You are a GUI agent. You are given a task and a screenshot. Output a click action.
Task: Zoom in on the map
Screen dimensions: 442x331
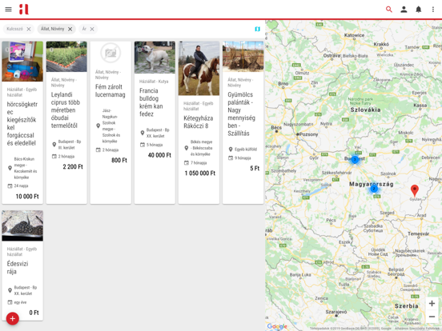click(432, 304)
